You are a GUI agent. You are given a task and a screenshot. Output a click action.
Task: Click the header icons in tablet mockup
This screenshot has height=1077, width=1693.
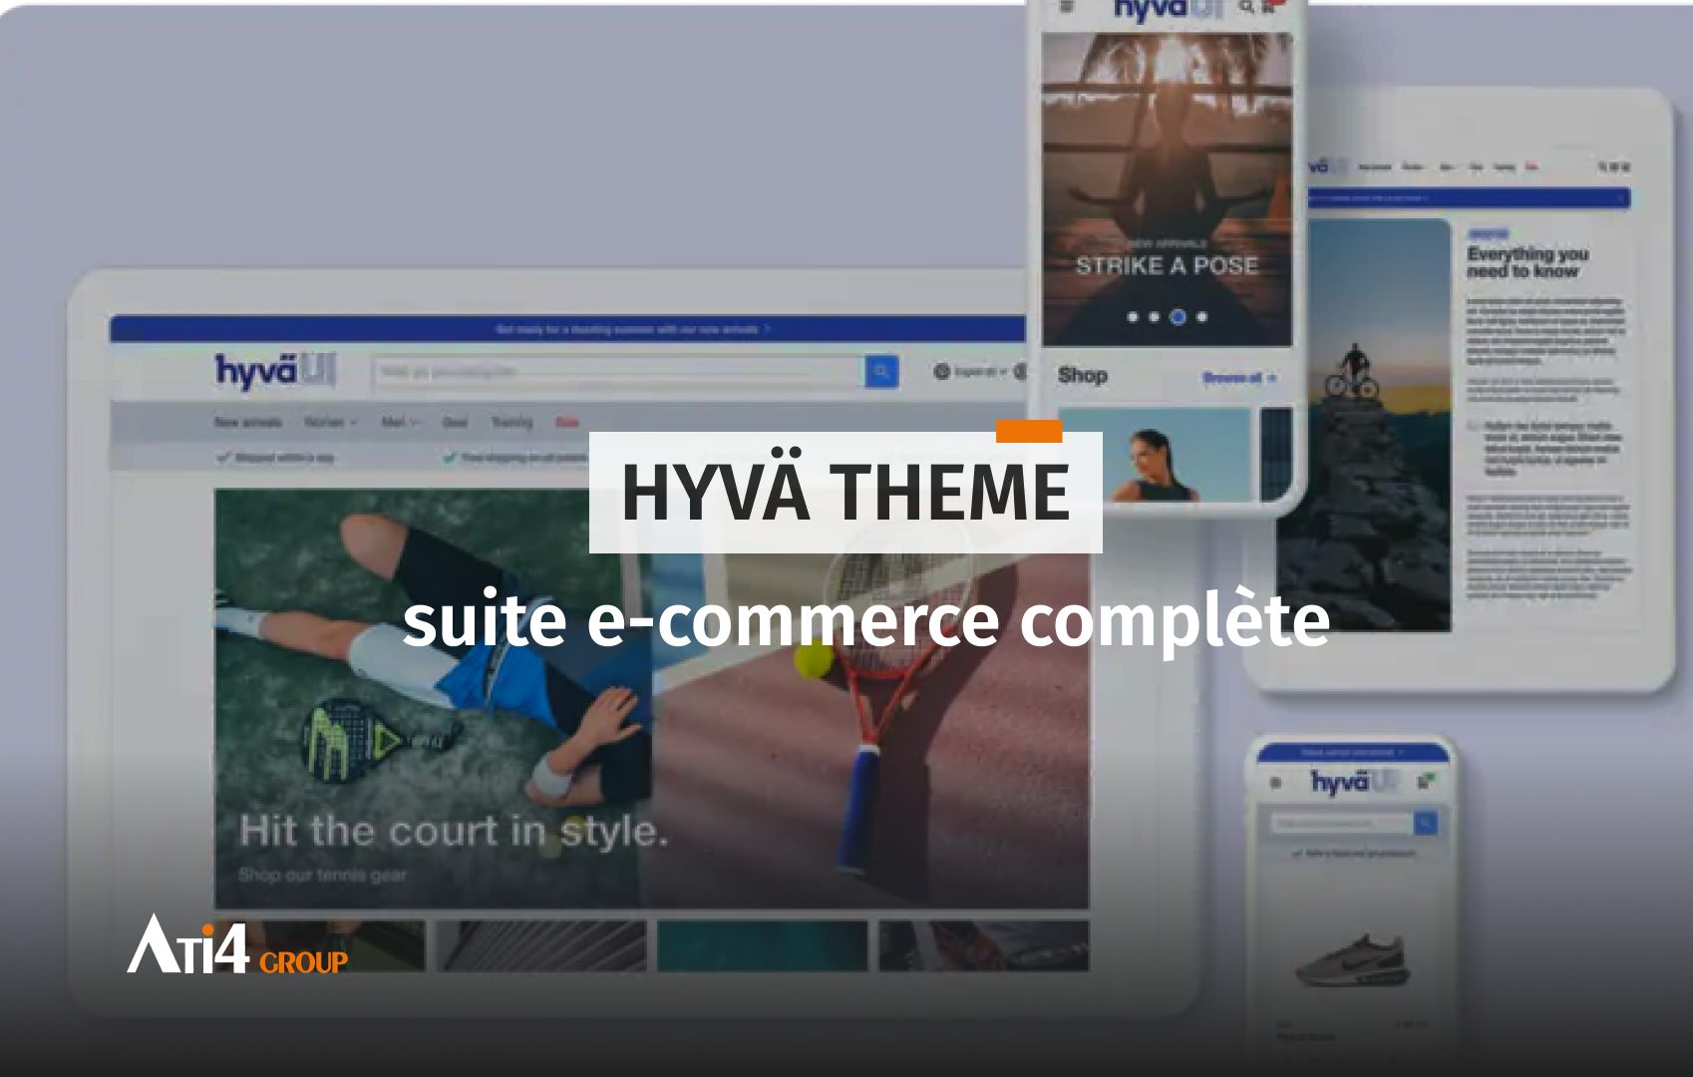click(x=1615, y=167)
